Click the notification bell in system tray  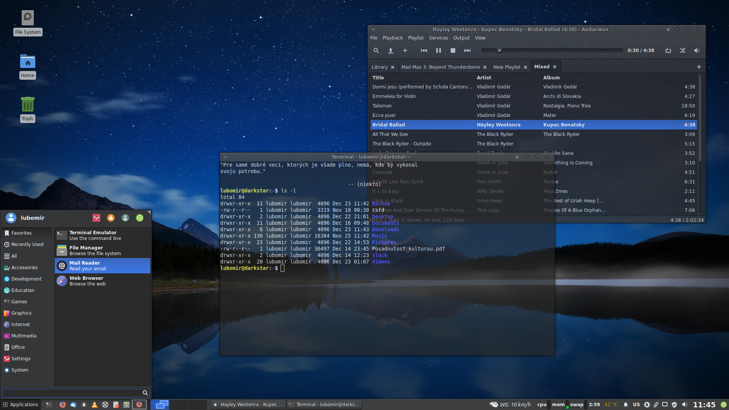626,405
